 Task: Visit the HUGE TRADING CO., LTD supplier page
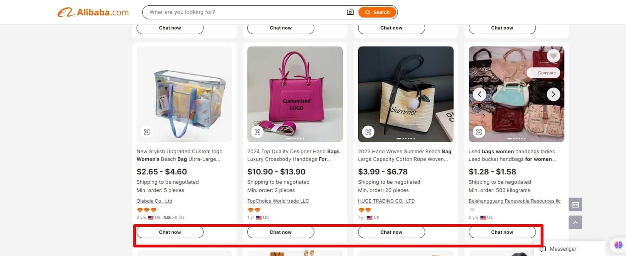coord(386,201)
